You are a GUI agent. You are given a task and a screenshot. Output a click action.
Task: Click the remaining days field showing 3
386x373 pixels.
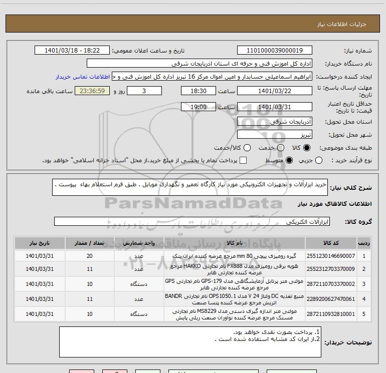pos(144,91)
